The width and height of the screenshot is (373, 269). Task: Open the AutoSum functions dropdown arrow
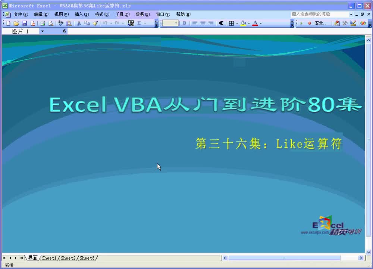145,23
